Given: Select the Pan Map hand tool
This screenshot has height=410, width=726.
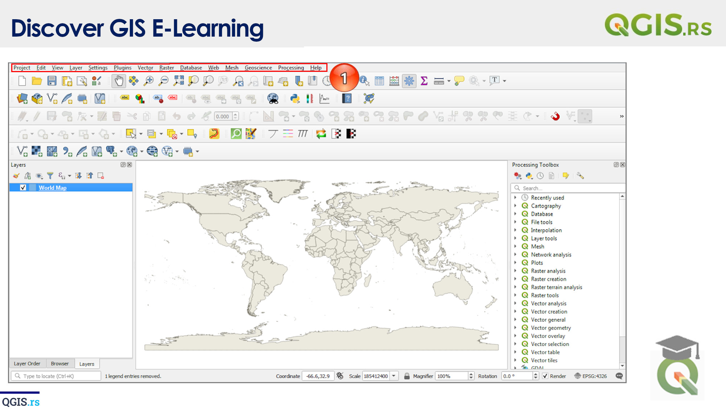Looking at the screenshot, I should pos(119,81).
